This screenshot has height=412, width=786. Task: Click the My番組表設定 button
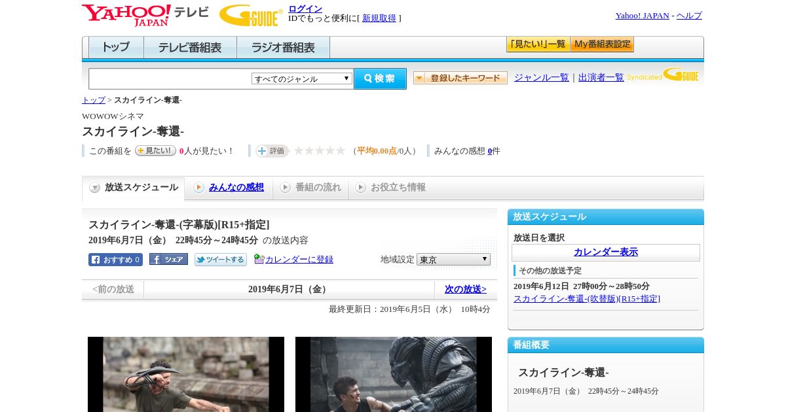602,44
